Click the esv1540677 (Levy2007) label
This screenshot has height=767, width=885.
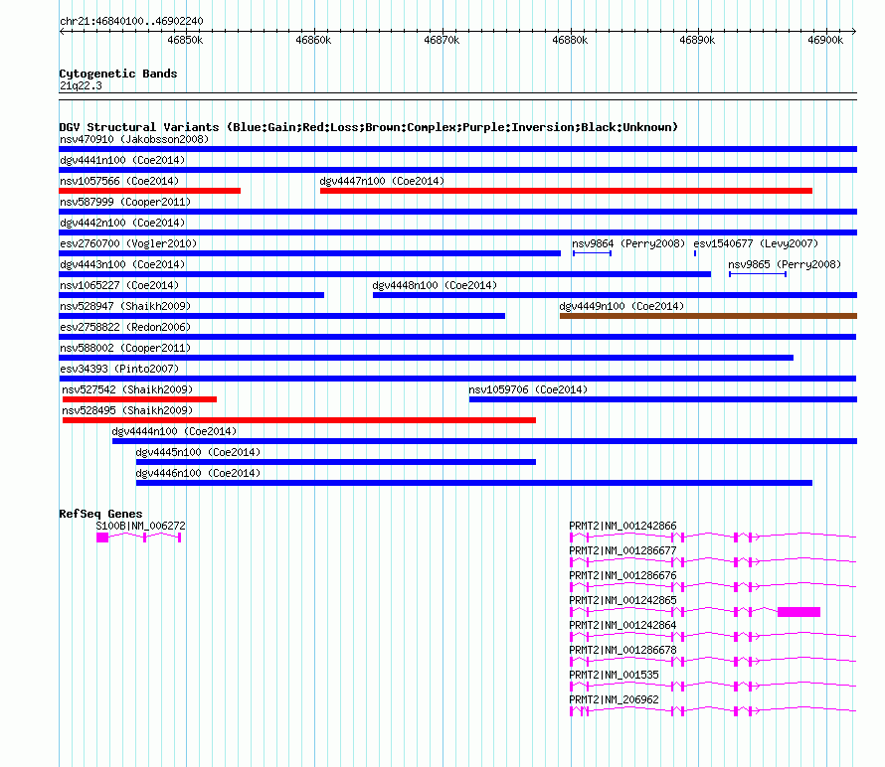(756, 243)
